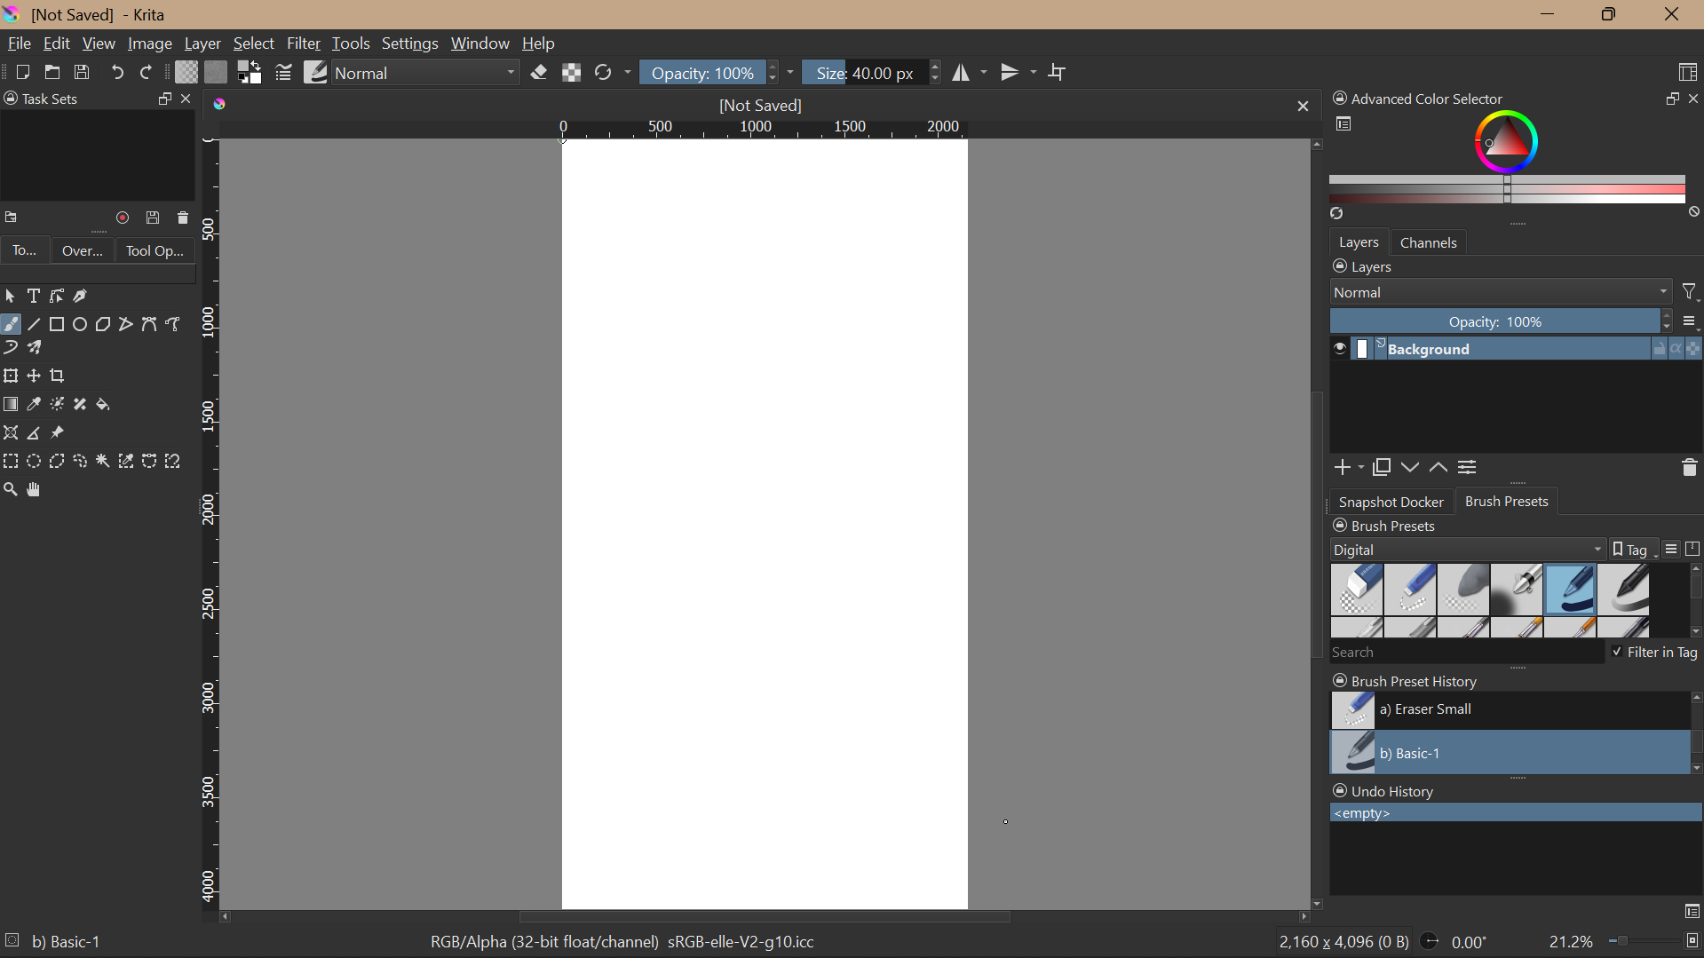Switch to the Channels tab
Image resolution: width=1704 pixels, height=958 pixels.
[1428, 242]
